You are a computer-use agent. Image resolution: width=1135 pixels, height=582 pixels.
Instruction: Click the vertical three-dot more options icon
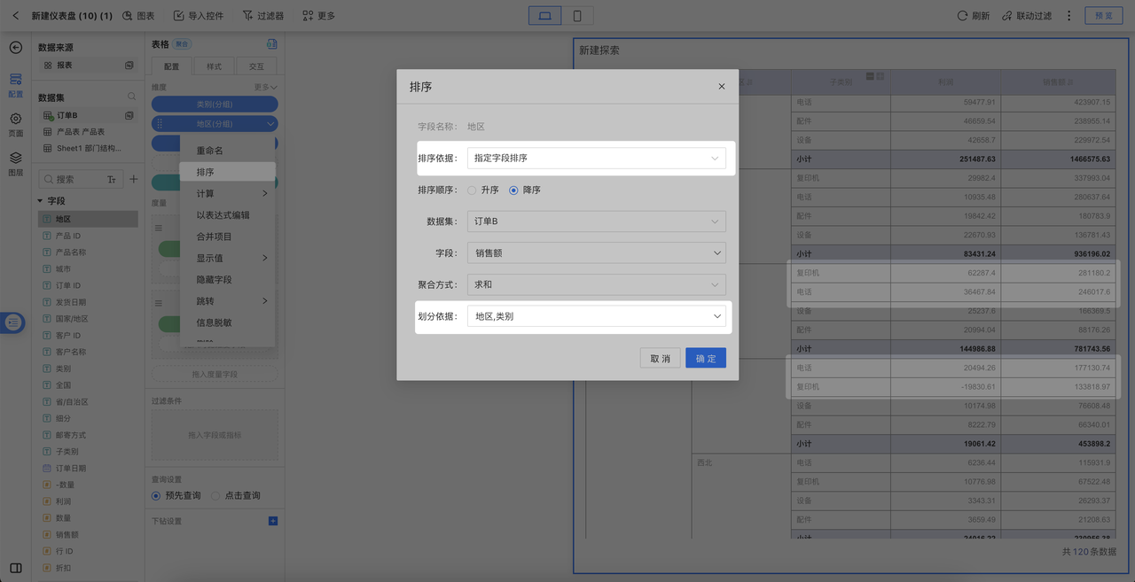[1068, 16]
